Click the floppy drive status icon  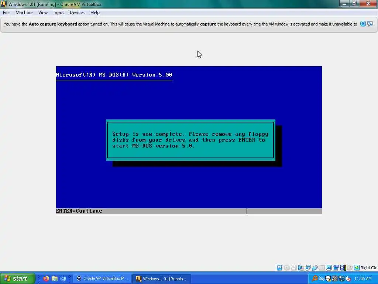tap(294, 268)
